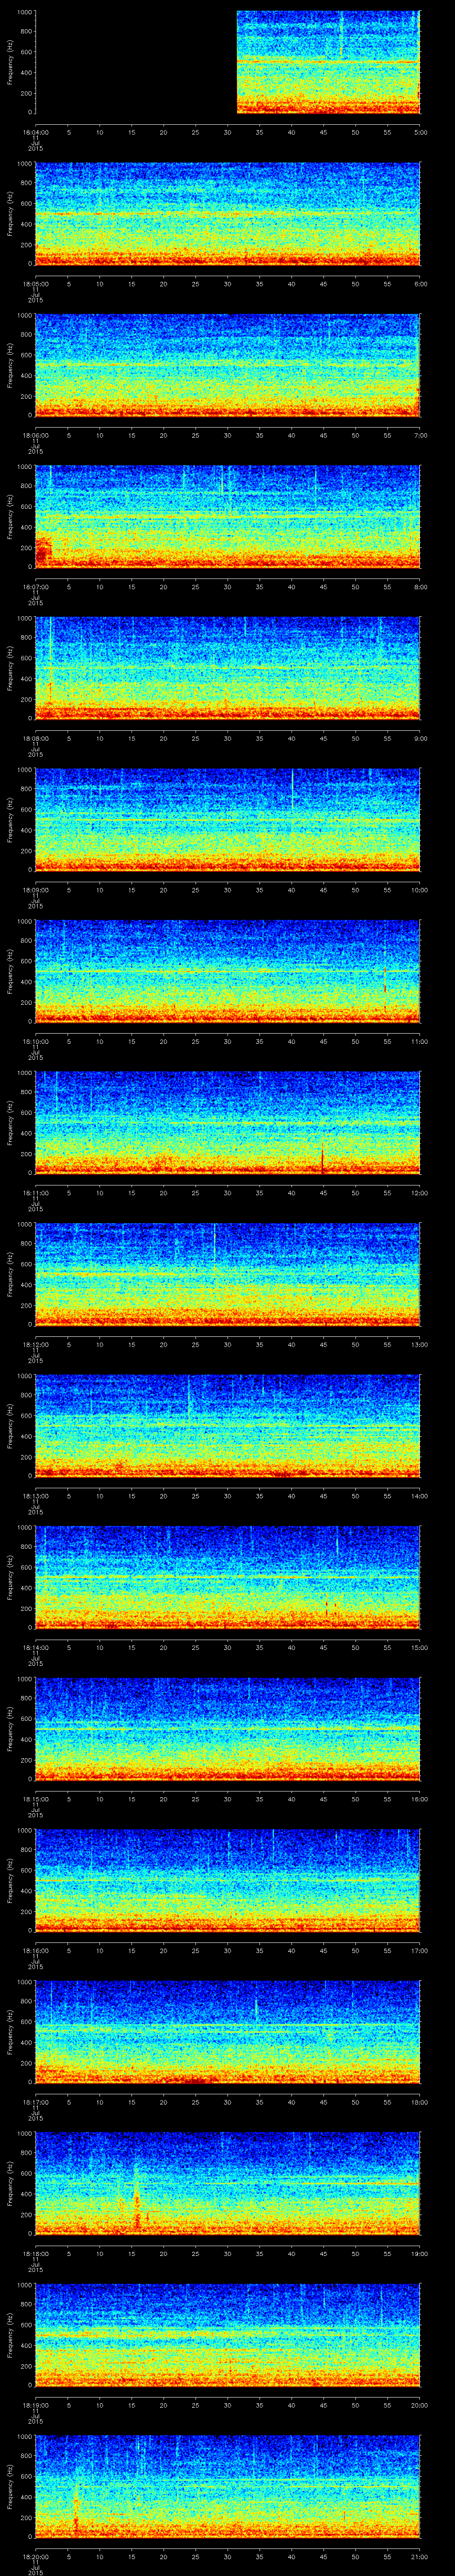Click the 18:11:00 start time label

(x=35, y=1193)
